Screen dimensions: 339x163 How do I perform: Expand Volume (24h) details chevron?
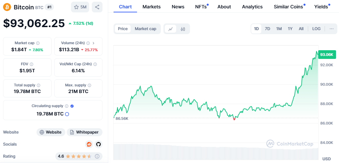93,43
